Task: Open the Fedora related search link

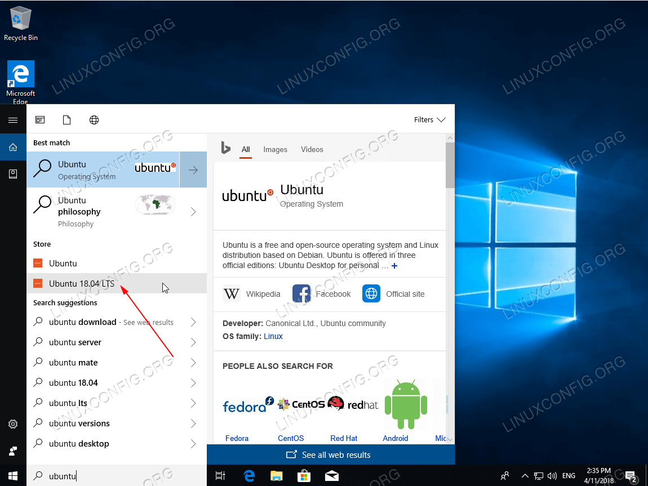Action: [237, 438]
